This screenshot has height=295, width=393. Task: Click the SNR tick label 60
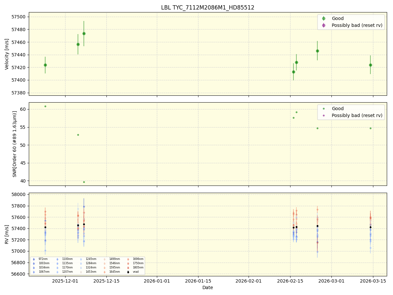24,109
